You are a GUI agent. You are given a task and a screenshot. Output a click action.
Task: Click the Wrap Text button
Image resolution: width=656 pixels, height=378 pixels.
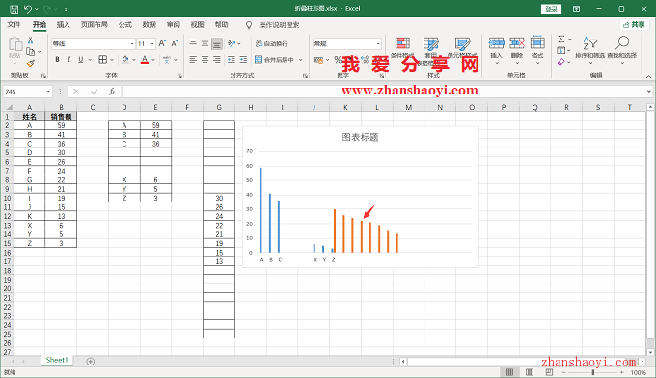click(x=271, y=43)
